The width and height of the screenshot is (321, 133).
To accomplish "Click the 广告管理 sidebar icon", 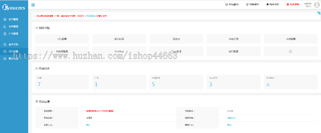I will [x=5, y=34].
